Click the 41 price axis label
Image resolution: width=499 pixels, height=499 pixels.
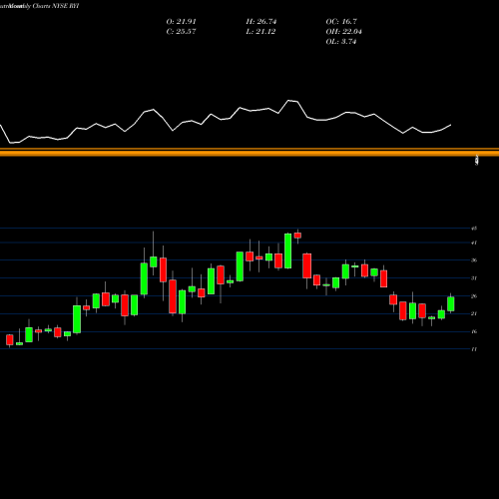pyautogui.click(x=474, y=243)
